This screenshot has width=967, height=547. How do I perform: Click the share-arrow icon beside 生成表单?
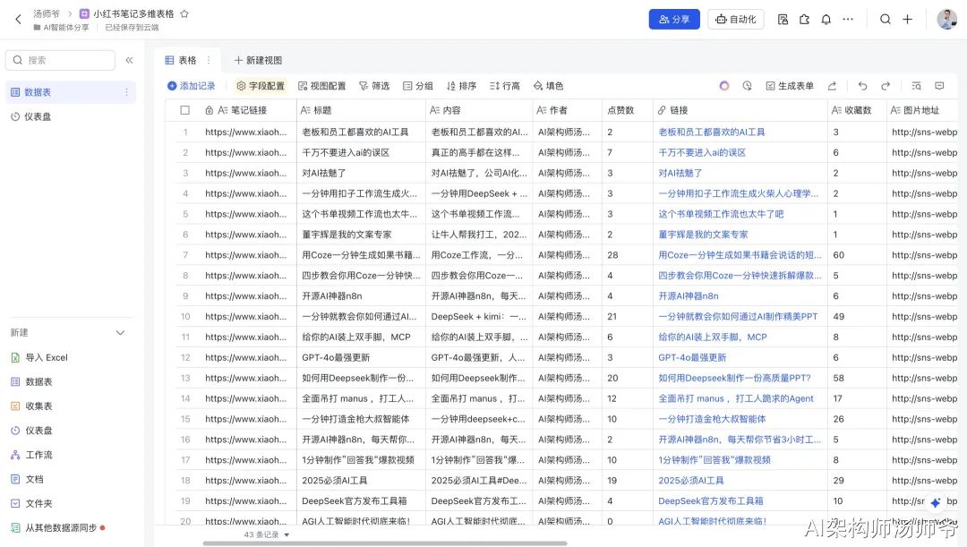[x=832, y=86]
